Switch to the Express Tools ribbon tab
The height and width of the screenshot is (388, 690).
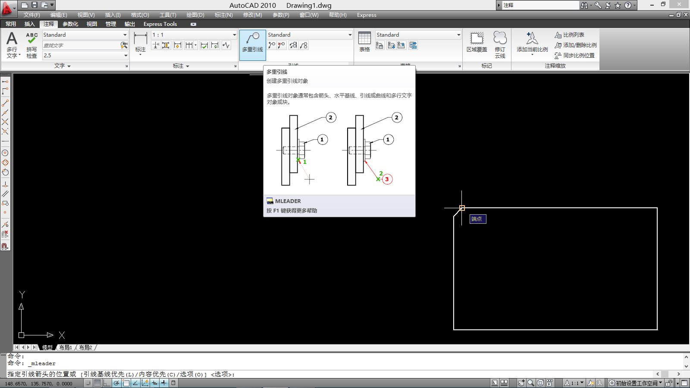pyautogui.click(x=160, y=24)
